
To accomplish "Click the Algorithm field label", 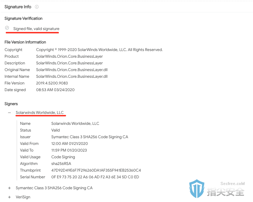I will pyautogui.click(x=29, y=164).
